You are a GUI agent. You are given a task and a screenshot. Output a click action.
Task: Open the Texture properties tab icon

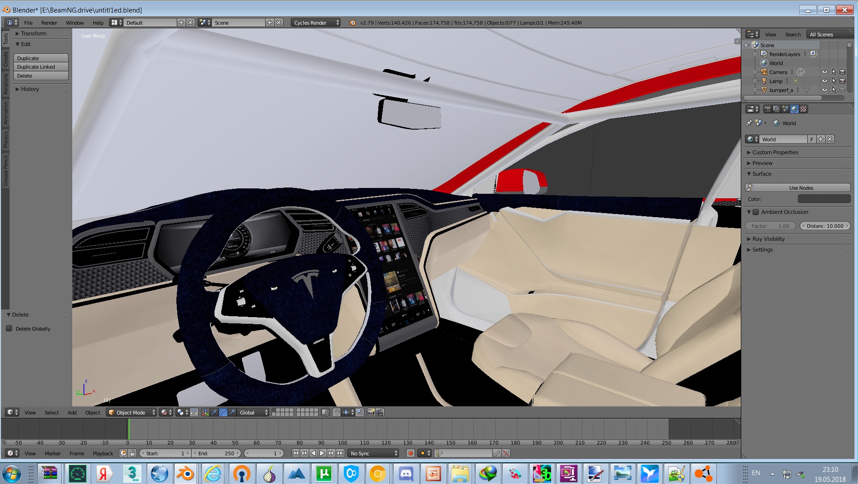pyautogui.click(x=803, y=109)
